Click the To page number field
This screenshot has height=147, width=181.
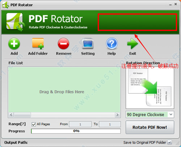110,124
